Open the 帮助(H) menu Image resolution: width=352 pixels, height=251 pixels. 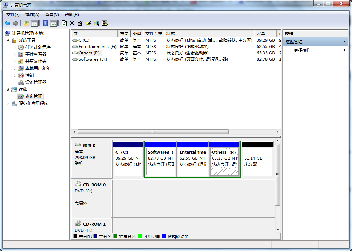(x=72, y=15)
